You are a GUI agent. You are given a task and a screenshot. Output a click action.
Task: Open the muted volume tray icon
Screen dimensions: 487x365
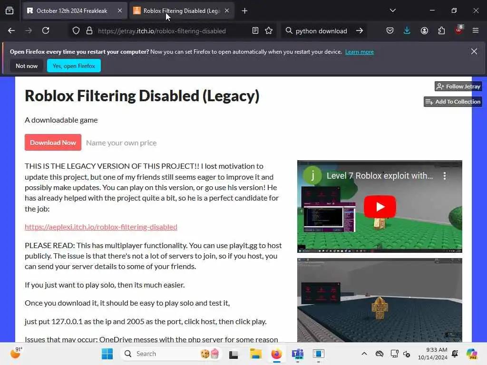(x=407, y=354)
